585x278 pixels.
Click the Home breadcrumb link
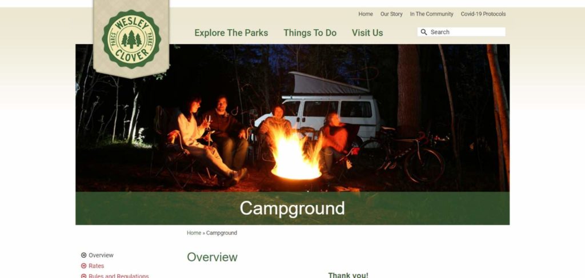(194, 233)
